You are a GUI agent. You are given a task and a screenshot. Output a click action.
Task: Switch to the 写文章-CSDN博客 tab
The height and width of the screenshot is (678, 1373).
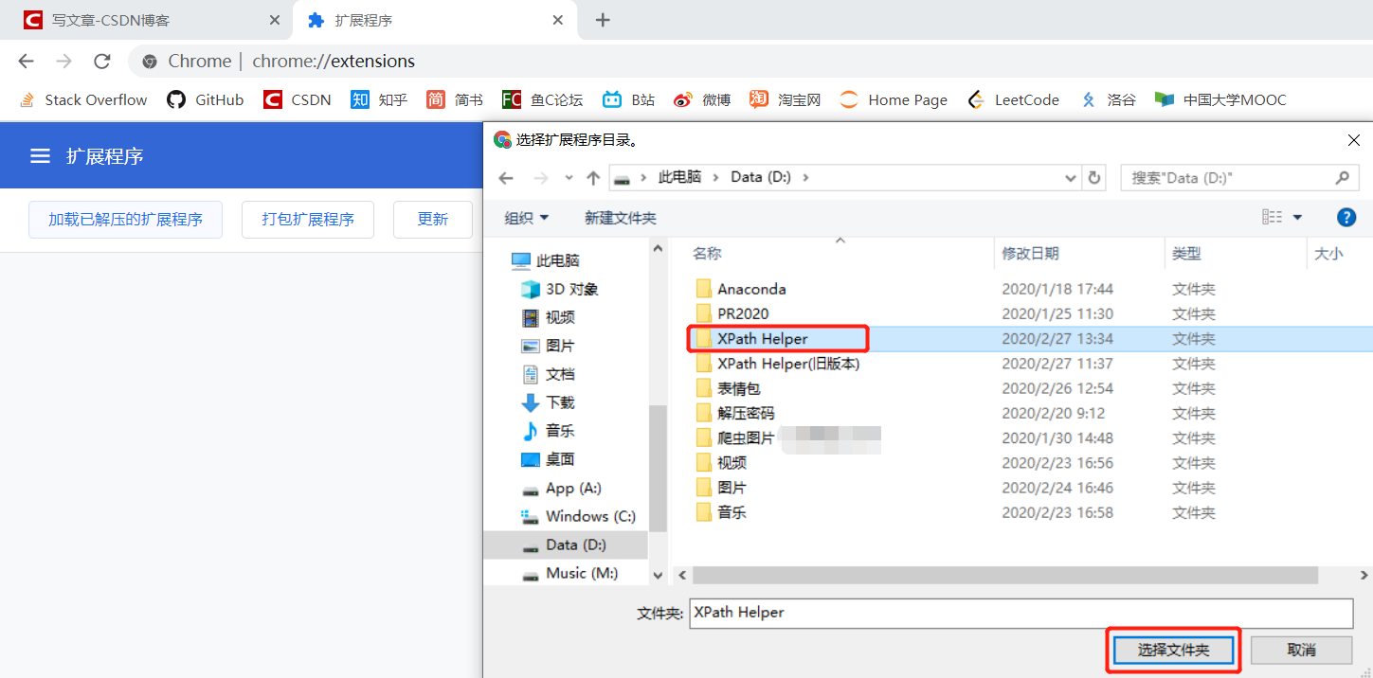pos(142,19)
